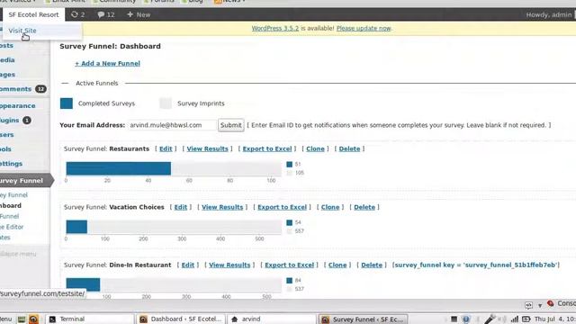Click the Vacation Choices legend square for 54
Screen dimensions: 576x324
[x=290, y=222]
